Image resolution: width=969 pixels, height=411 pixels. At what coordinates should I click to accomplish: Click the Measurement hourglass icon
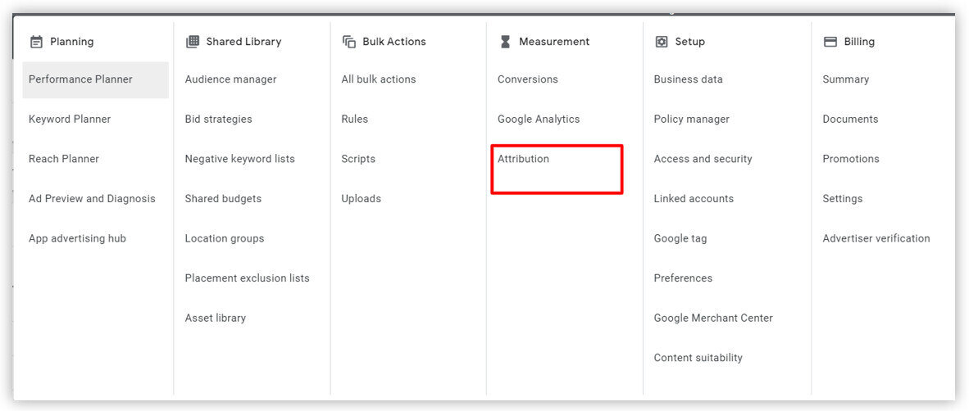coord(506,42)
